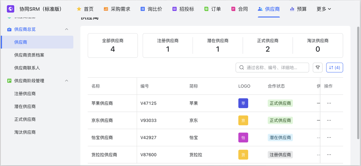Open the three-dot menu for 怡宝供应商
This screenshot has width=361, height=166.
(x=329, y=138)
